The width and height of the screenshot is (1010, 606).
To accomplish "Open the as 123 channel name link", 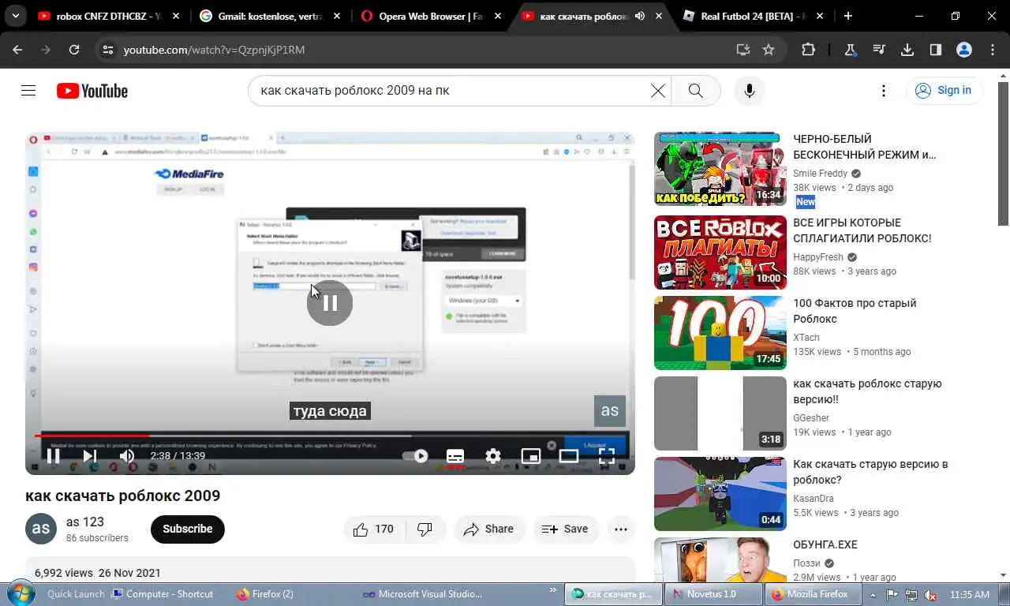I will click(85, 522).
